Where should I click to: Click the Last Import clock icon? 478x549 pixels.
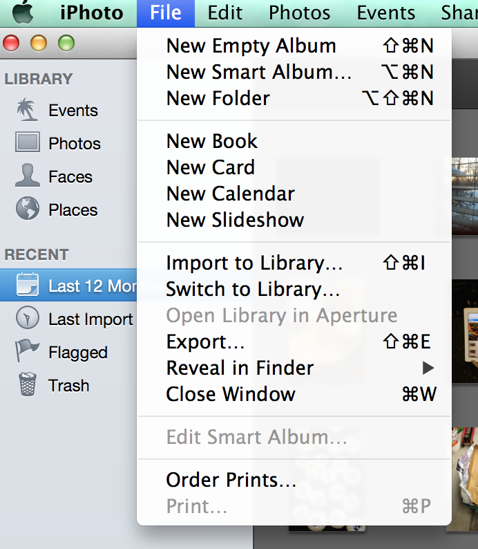click(27, 317)
